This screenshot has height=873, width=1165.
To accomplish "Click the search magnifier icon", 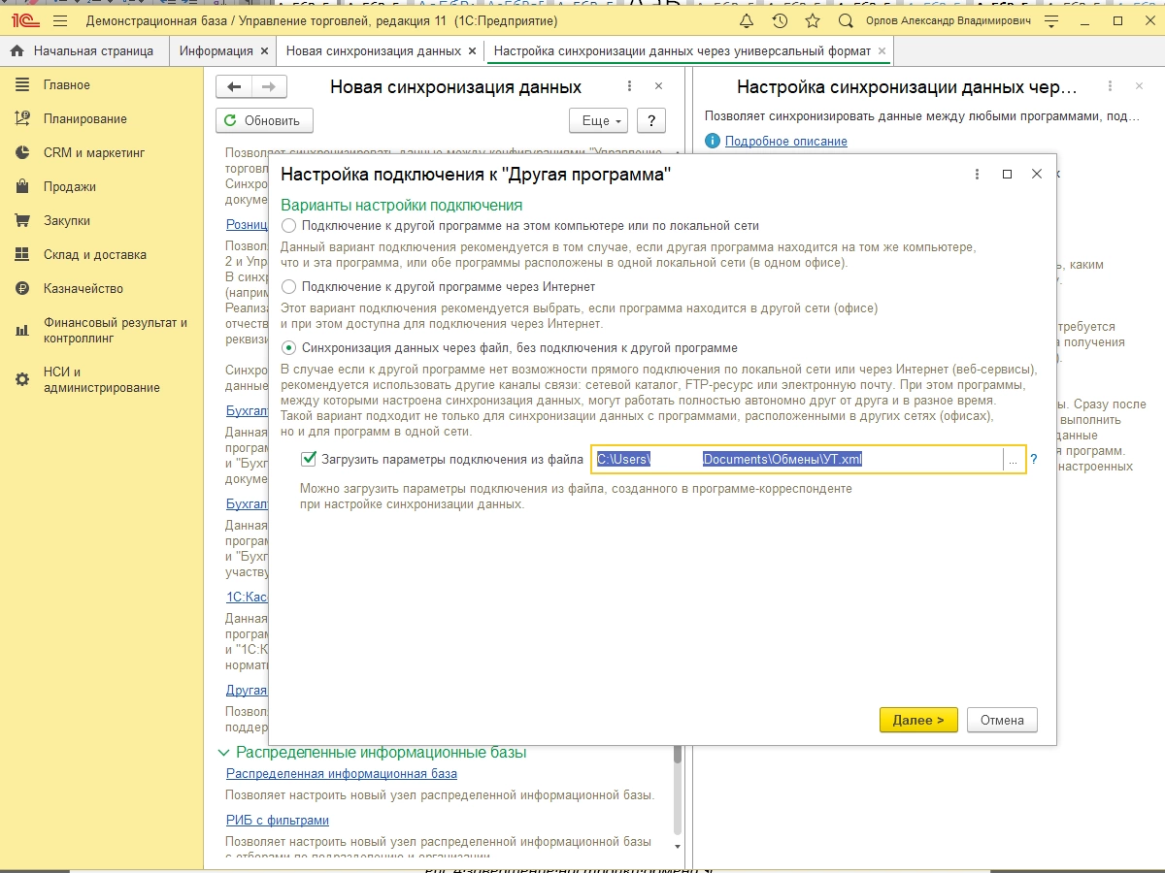I will coord(846,20).
